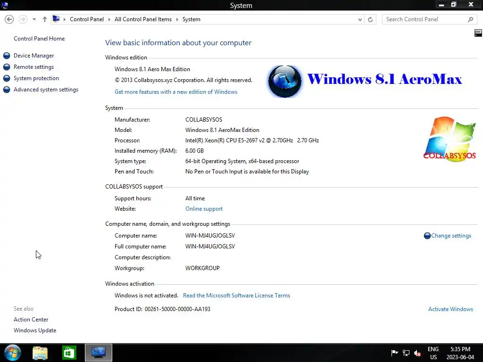Expand arrow before Control Panel breadcrumb
The height and width of the screenshot is (362, 483).
tap(64, 19)
